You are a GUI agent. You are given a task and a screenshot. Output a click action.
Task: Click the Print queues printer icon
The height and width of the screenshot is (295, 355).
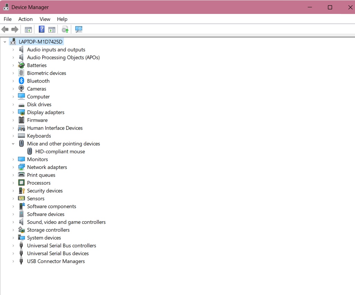pos(21,175)
